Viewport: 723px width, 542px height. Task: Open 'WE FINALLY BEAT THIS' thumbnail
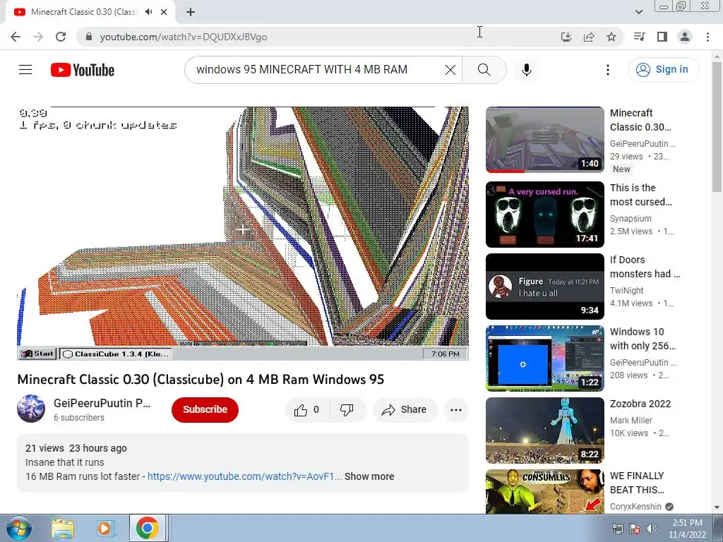click(x=545, y=491)
